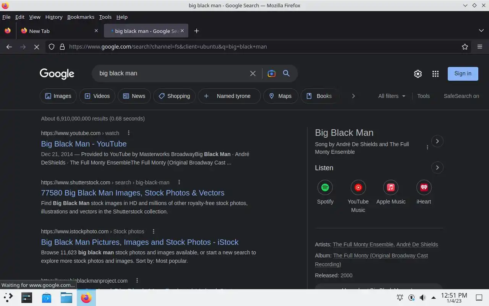Viewport: 489px width, 306px height.
Task: Close the New Tab tab
Action: click(x=96, y=31)
